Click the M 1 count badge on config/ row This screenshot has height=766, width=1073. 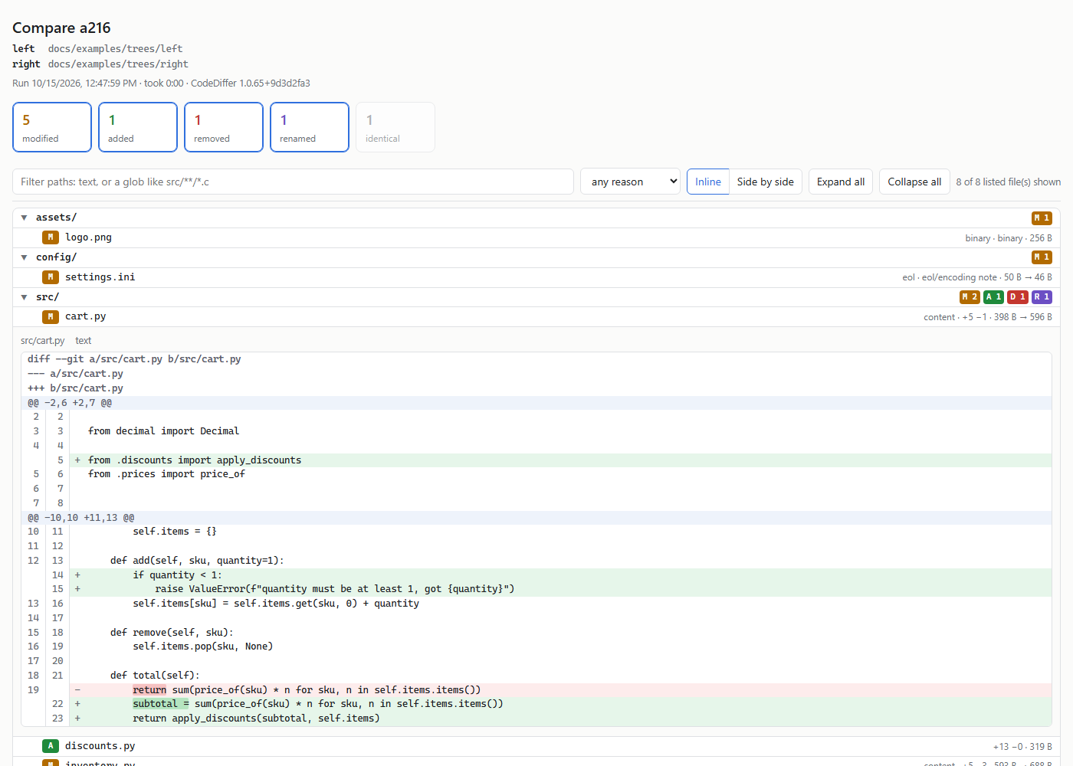pos(1042,257)
